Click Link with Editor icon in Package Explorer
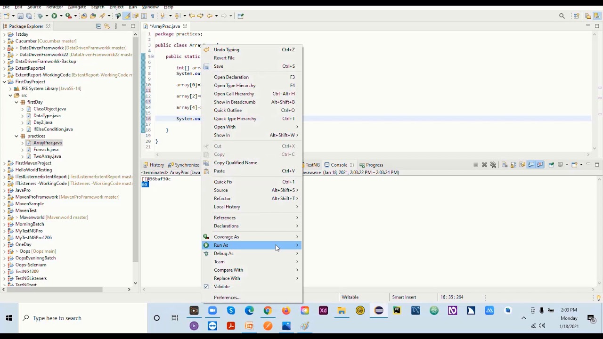The image size is (603, 339). pyautogui.click(x=107, y=26)
